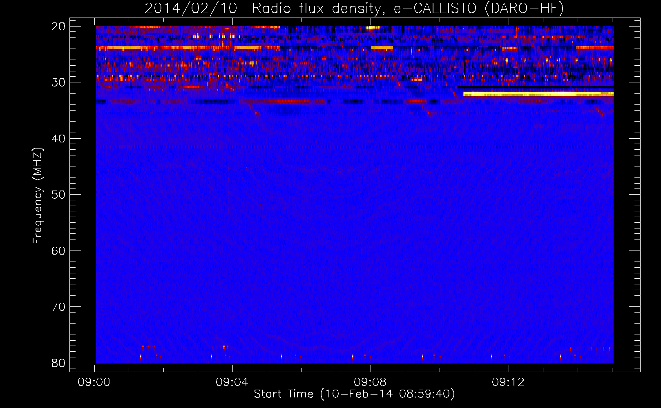Click the "Frequency (MHZ)" axis label
Screen dimensions: 661x408
tap(38, 196)
